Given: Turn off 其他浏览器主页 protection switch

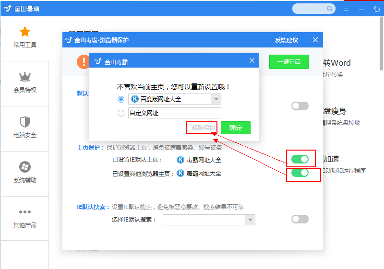Looking at the screenshot, I should pos(300,173).
